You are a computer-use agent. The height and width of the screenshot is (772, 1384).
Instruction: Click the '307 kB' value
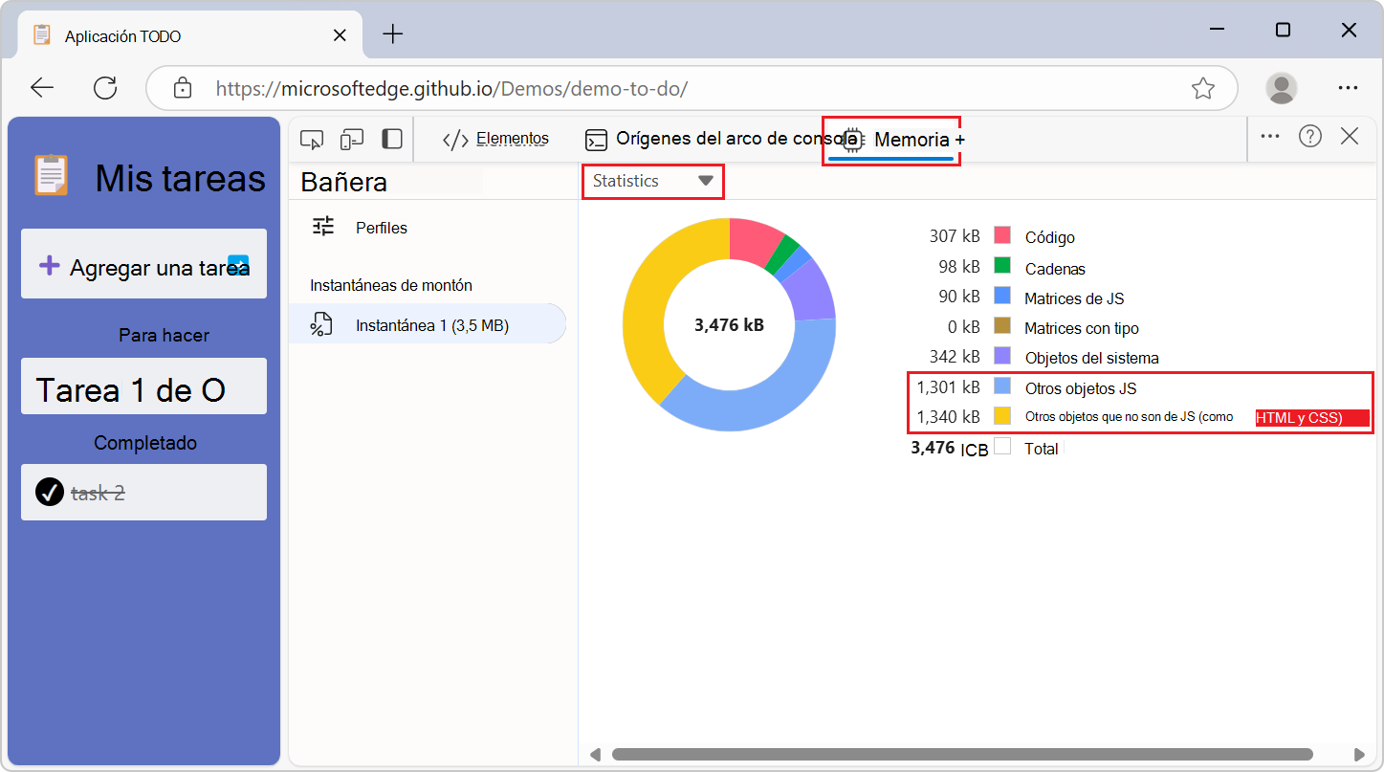pos(955,236)
